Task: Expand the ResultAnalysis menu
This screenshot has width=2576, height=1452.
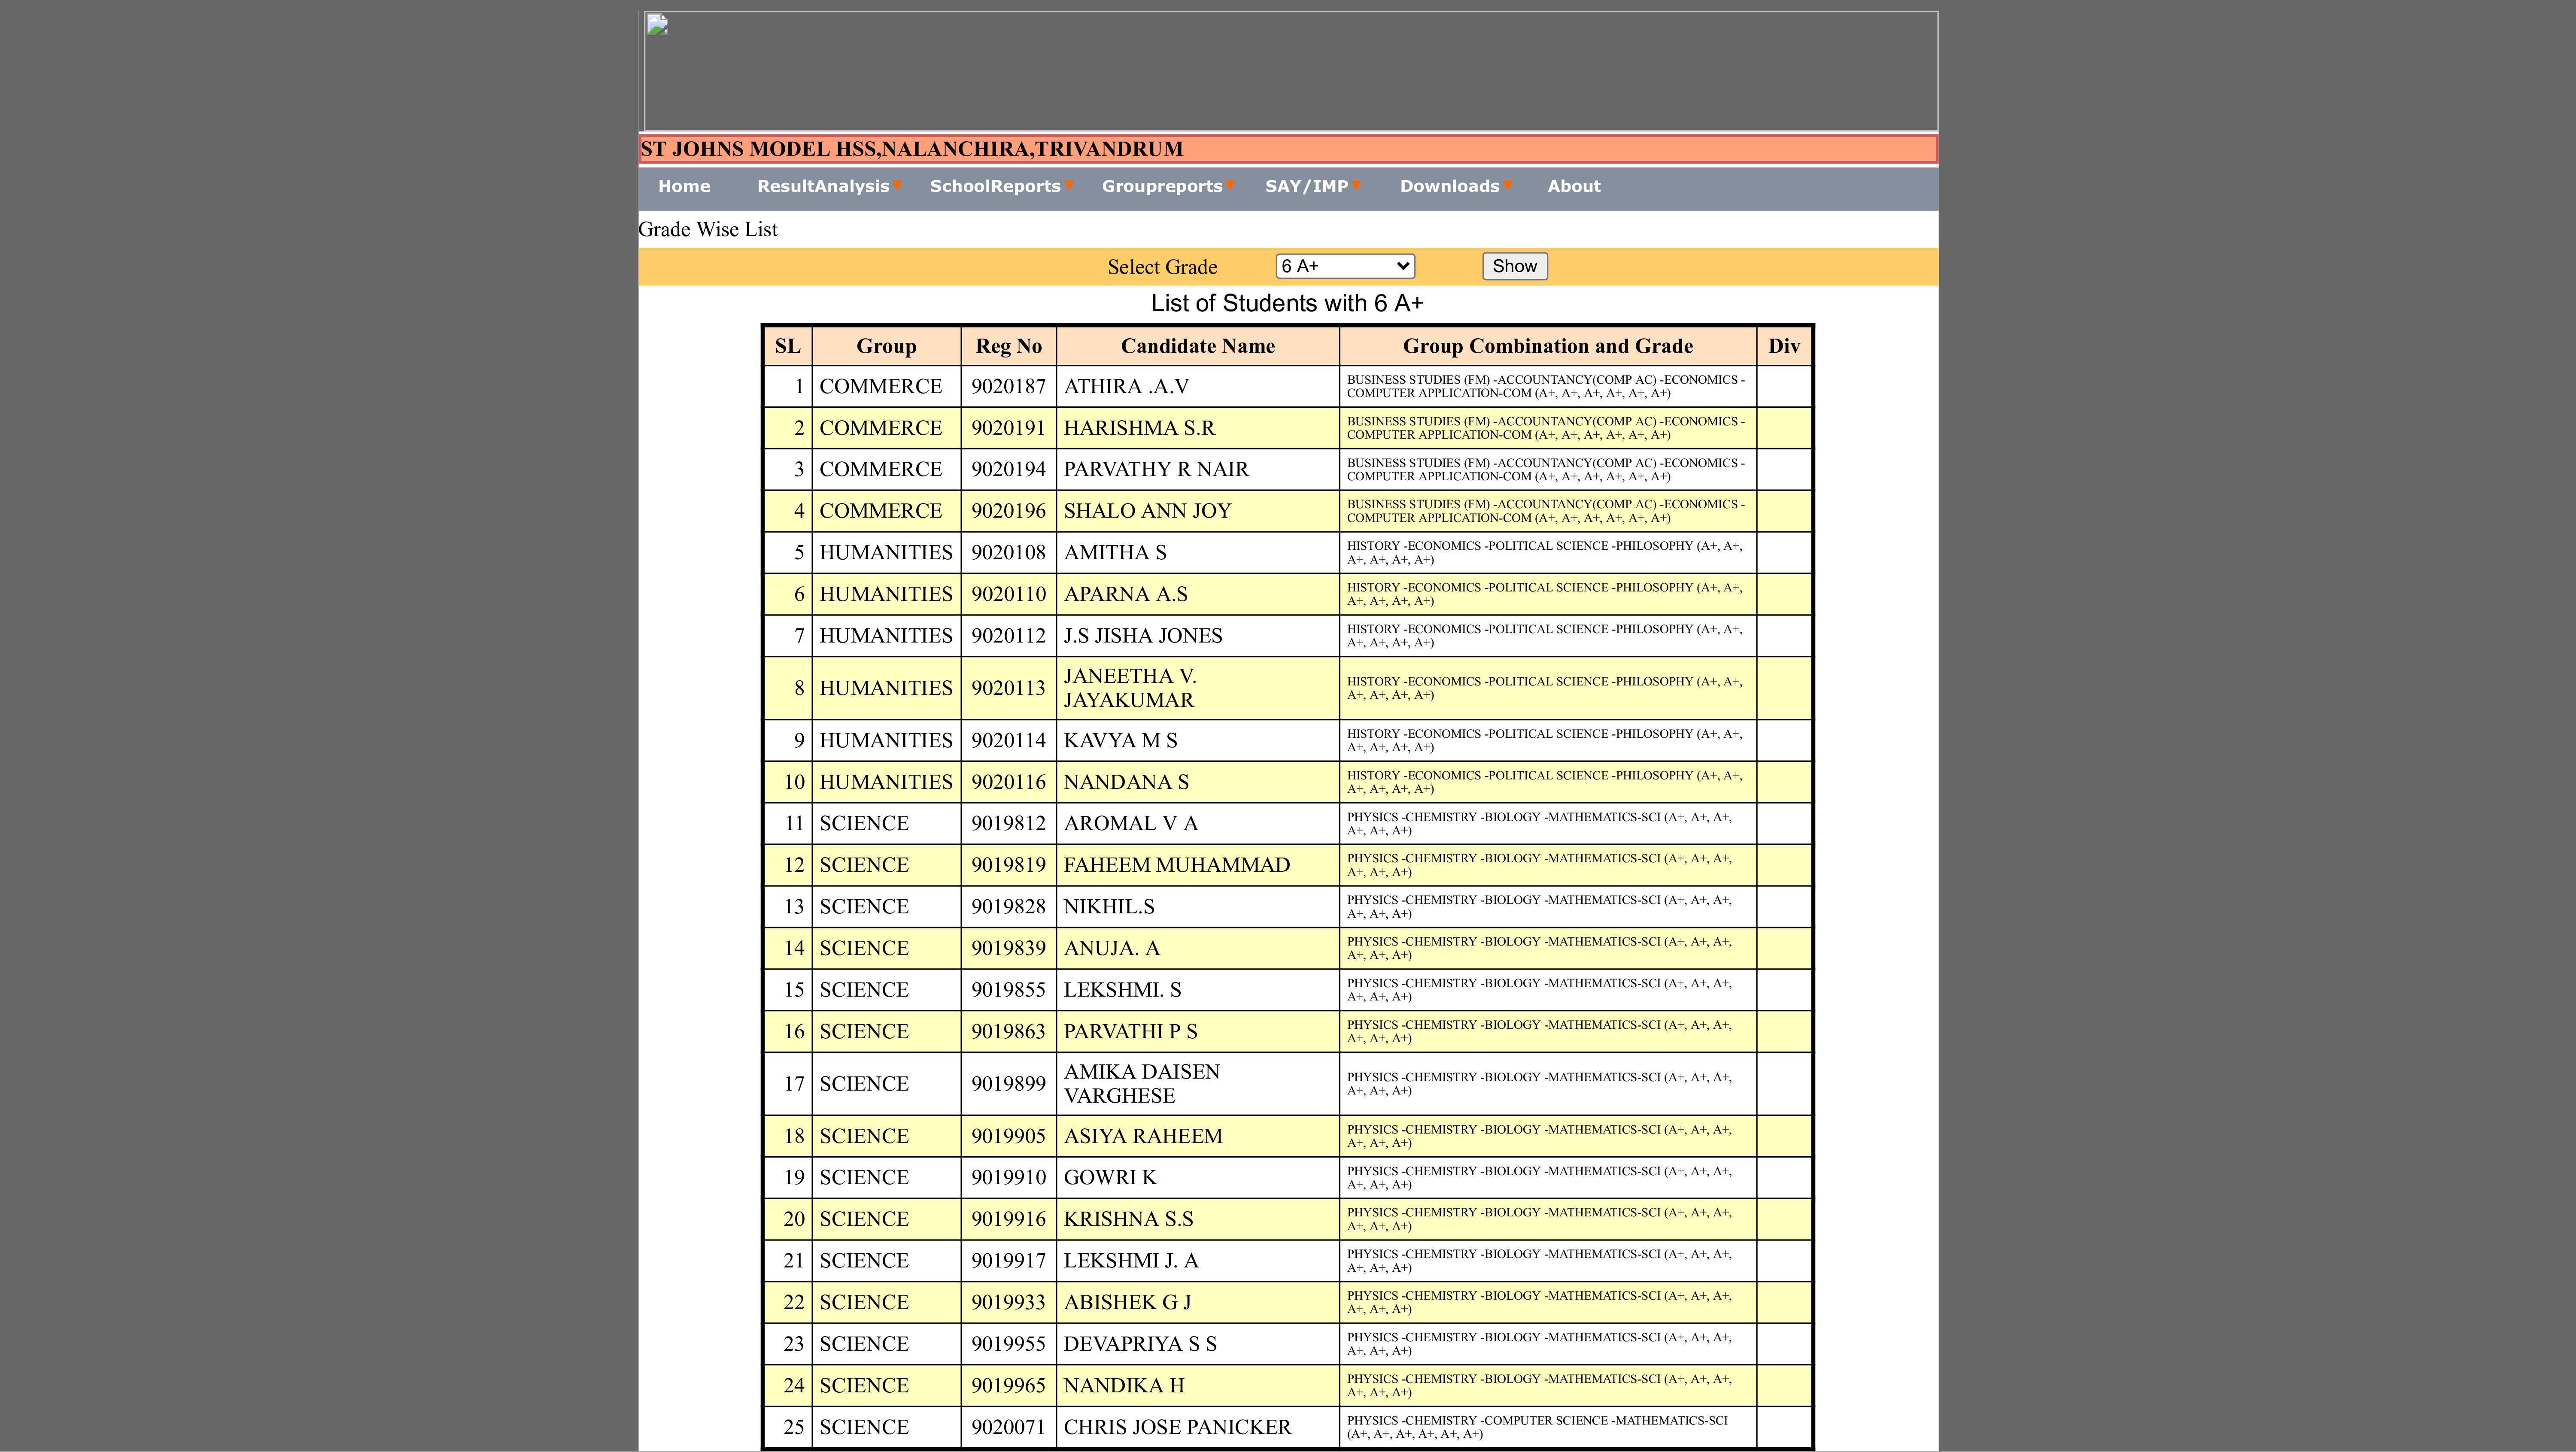Action: pyautogui.click(x=823, y=186)
